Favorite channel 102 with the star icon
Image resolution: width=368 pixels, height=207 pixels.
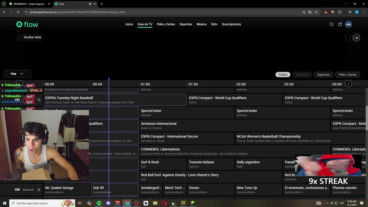39,100
